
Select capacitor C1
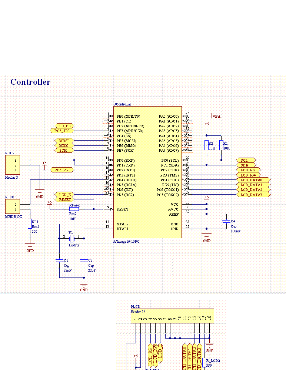point(60,260)
